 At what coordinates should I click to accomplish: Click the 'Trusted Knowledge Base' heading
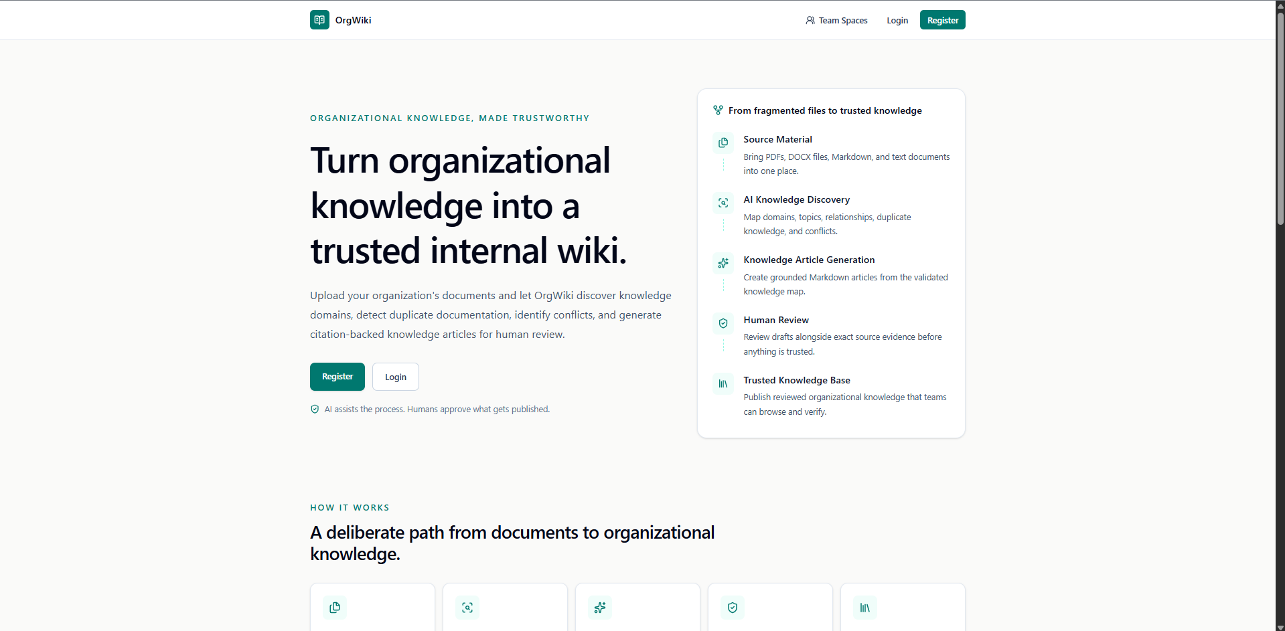click(x=797, y=380)
